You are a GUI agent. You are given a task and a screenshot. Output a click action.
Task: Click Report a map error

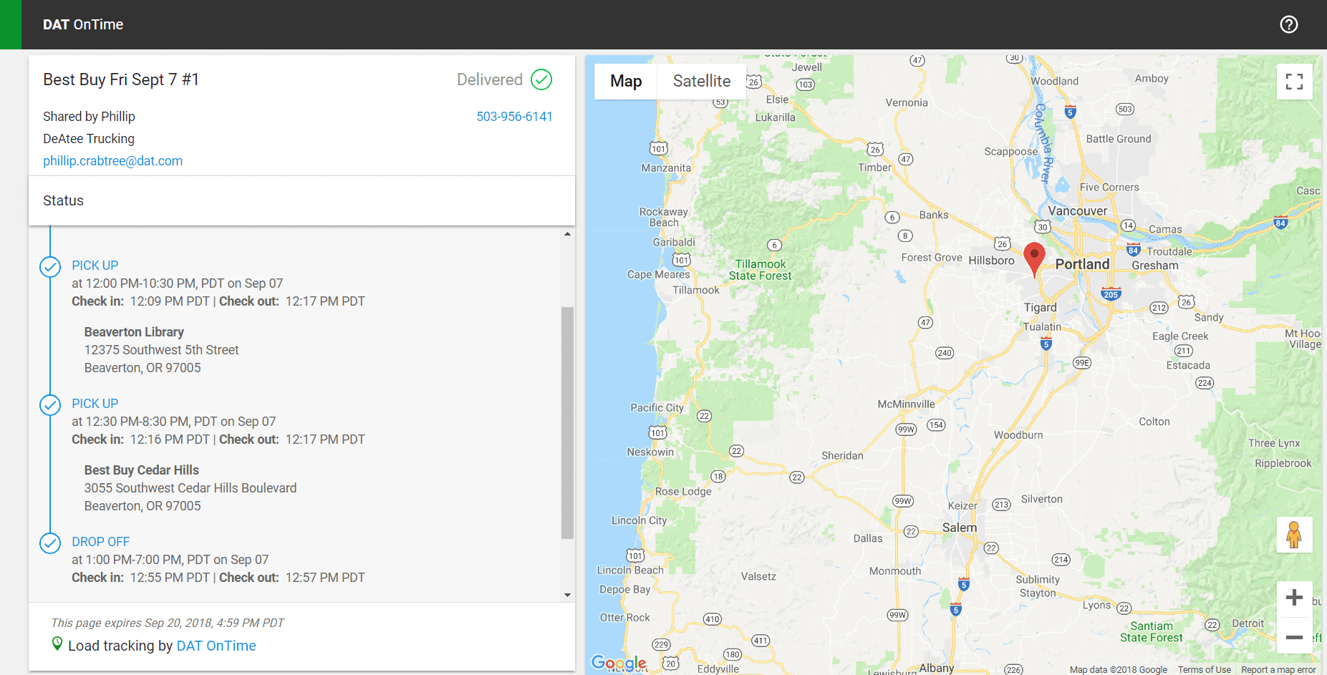(x=1278, y=670)
